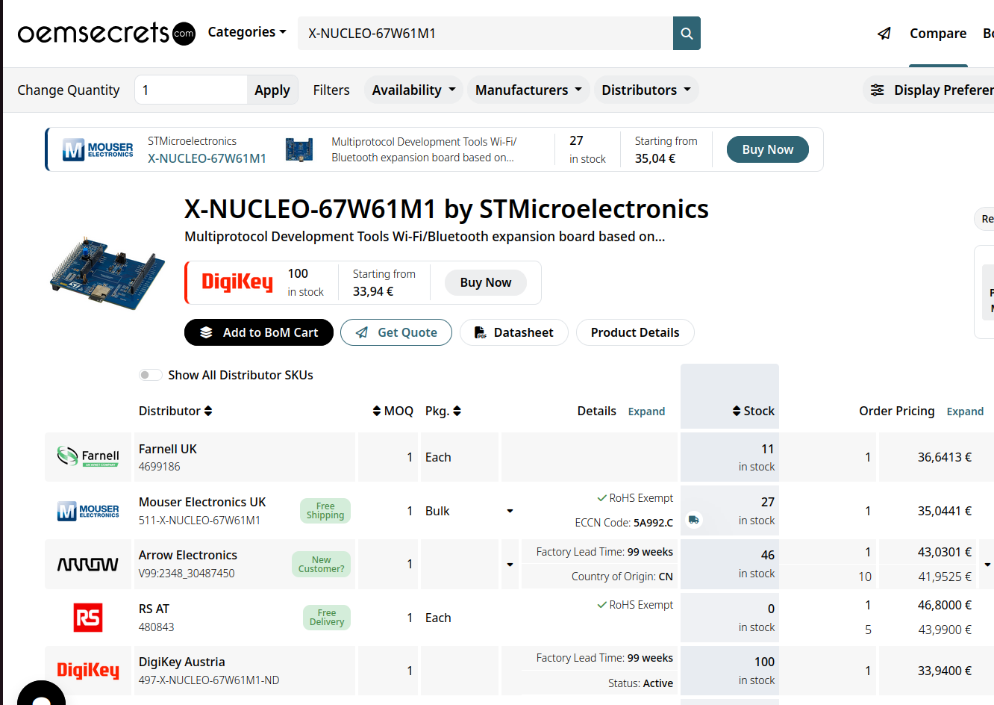The image size is (994, 705).
Task: Expand the Details column link
Action: click(x=646, y=411)
